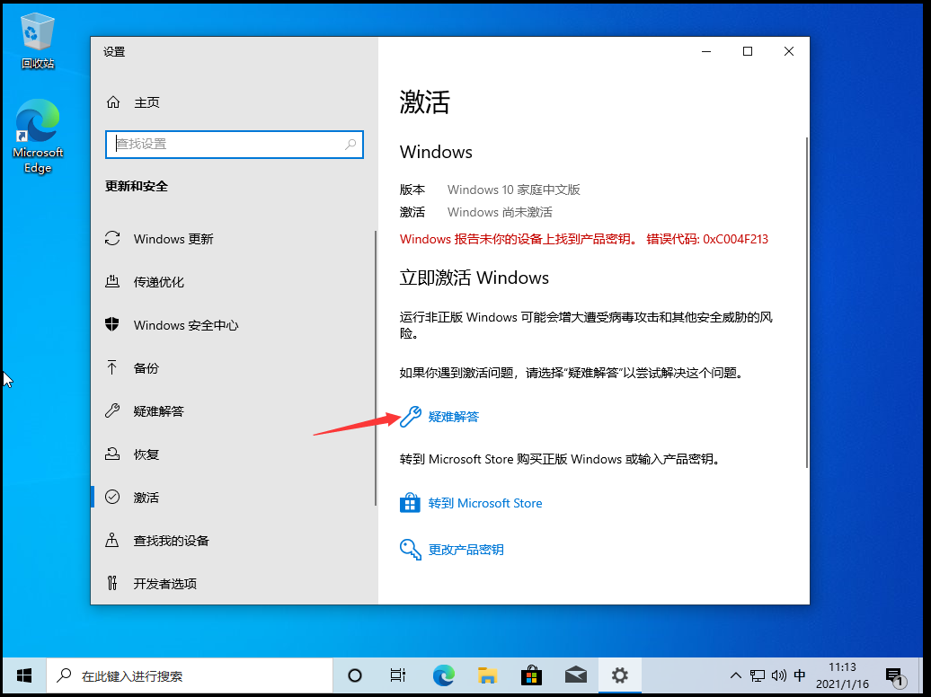Select the Microsoft Edge desktop shortcut

(38, 137)
